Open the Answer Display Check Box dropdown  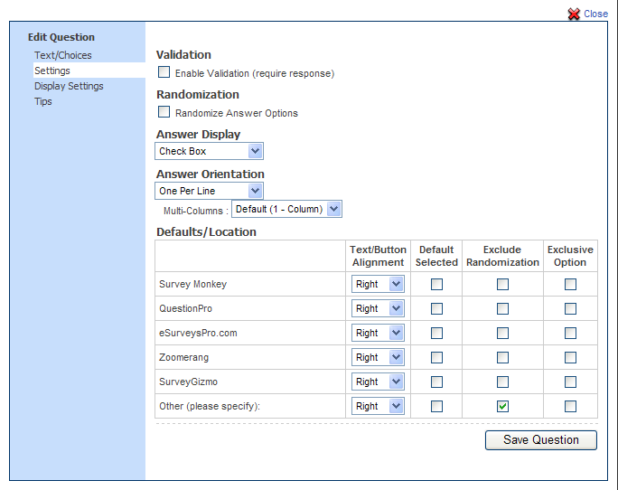(210, 151)
